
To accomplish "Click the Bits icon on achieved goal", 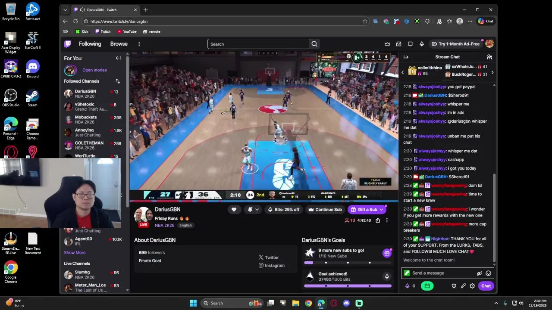I will point(387,276).
